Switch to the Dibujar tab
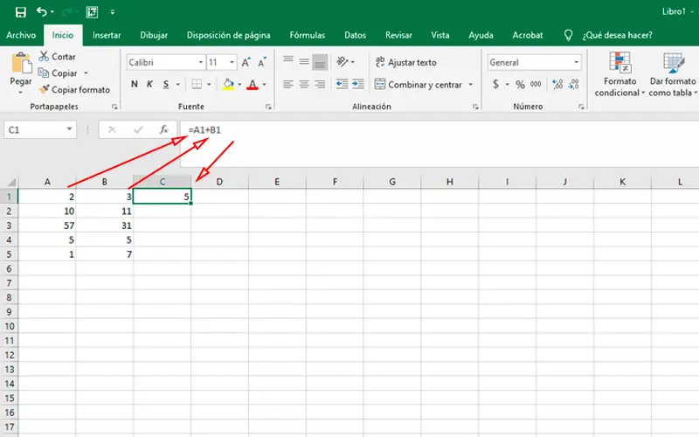This screenshot has height=437, width=699. point(154,35)
